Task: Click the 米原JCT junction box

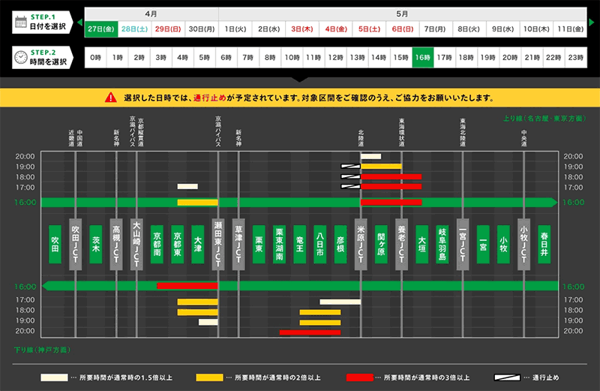Action: coord(361,245)
